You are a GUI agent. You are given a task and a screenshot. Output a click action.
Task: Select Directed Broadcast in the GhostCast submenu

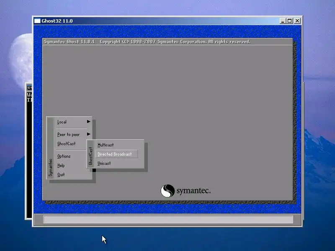click(x=116, y=154)
